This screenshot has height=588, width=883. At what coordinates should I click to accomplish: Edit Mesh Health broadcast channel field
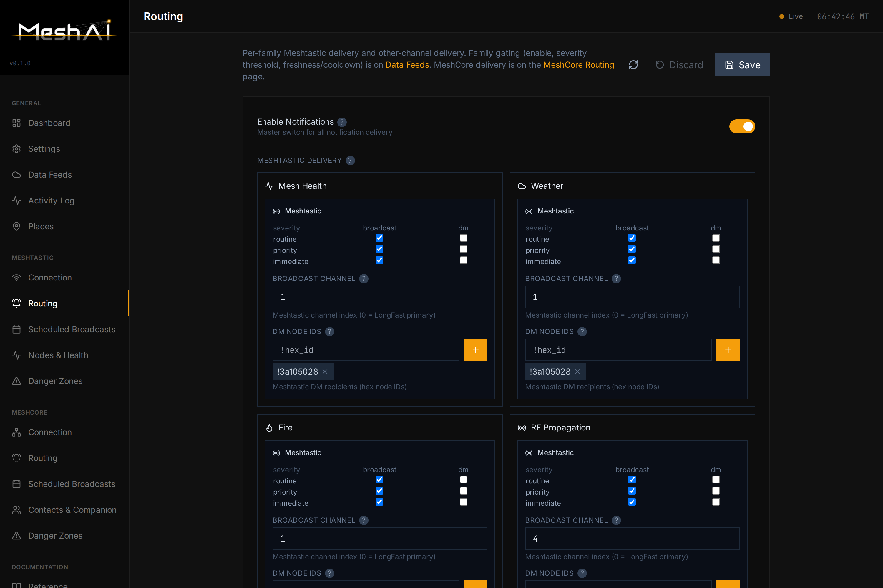tap(380, 297)
